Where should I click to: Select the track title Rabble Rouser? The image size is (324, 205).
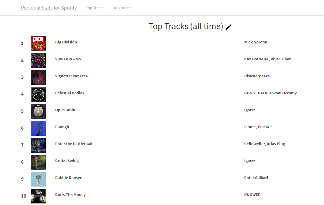click(68, 178)
